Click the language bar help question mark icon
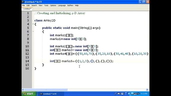Screen dimensions: 171x96 click(x=122, y=94)
